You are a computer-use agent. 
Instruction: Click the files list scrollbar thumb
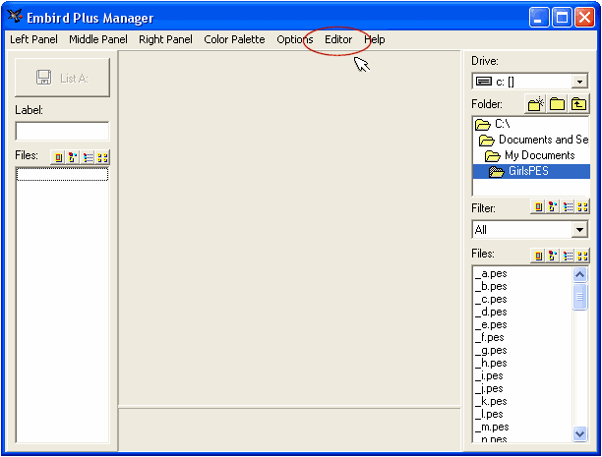click(x=579, y=296)
